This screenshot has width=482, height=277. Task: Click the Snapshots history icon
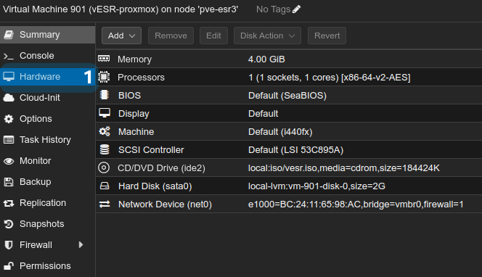click(x=9, y=224)
